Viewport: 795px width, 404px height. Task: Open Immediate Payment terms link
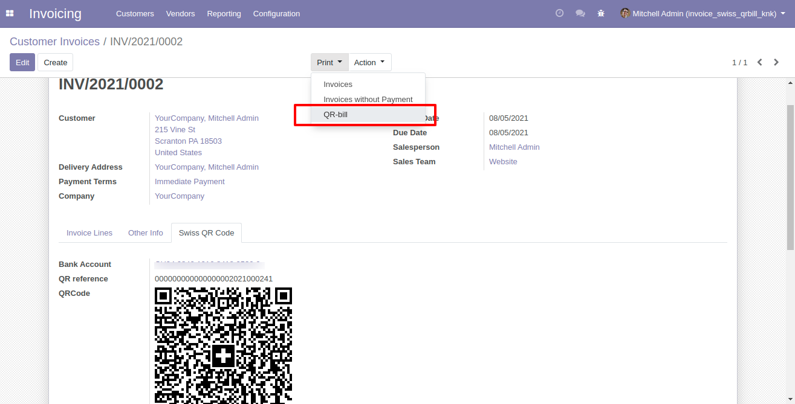coord(190,182)
